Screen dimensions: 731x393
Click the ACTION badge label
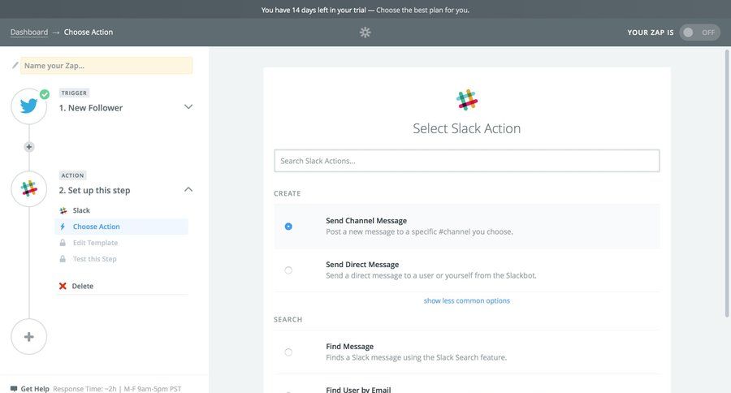tap(73, 175)
